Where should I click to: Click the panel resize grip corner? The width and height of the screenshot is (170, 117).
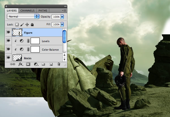[x=65, y=65]
